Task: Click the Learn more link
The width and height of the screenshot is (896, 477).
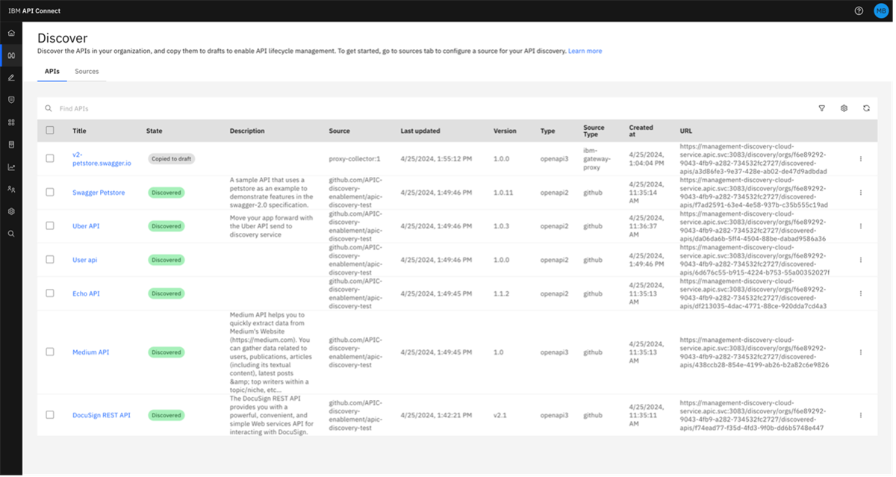Action: (x=585, y=52)
